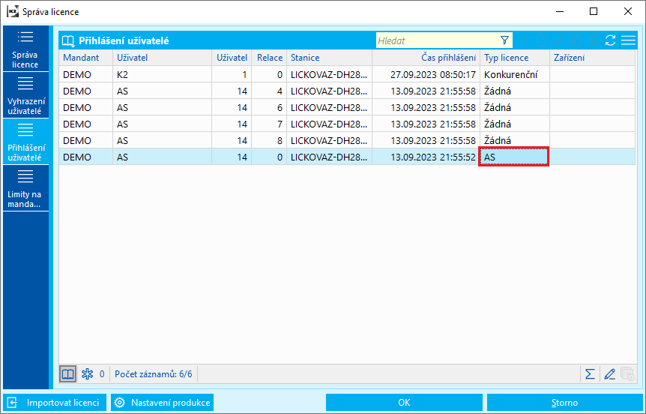Sort by the Mandant column header
Viewport: 646px width, 414px height.
click(x=85, y=58)
